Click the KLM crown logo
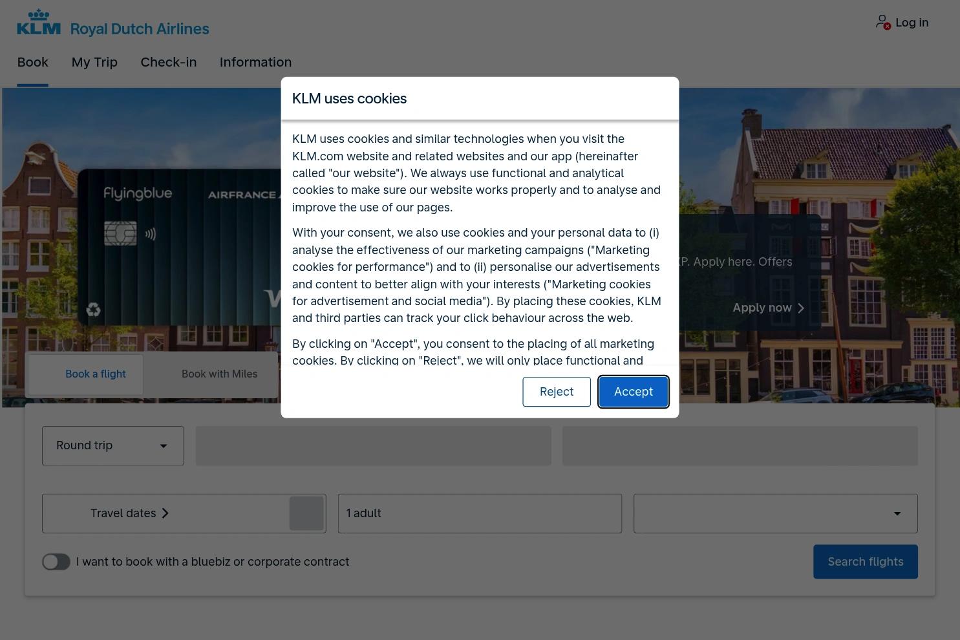Image resolution: width=960 pixels, height=640 pixels. click(39, 22)
